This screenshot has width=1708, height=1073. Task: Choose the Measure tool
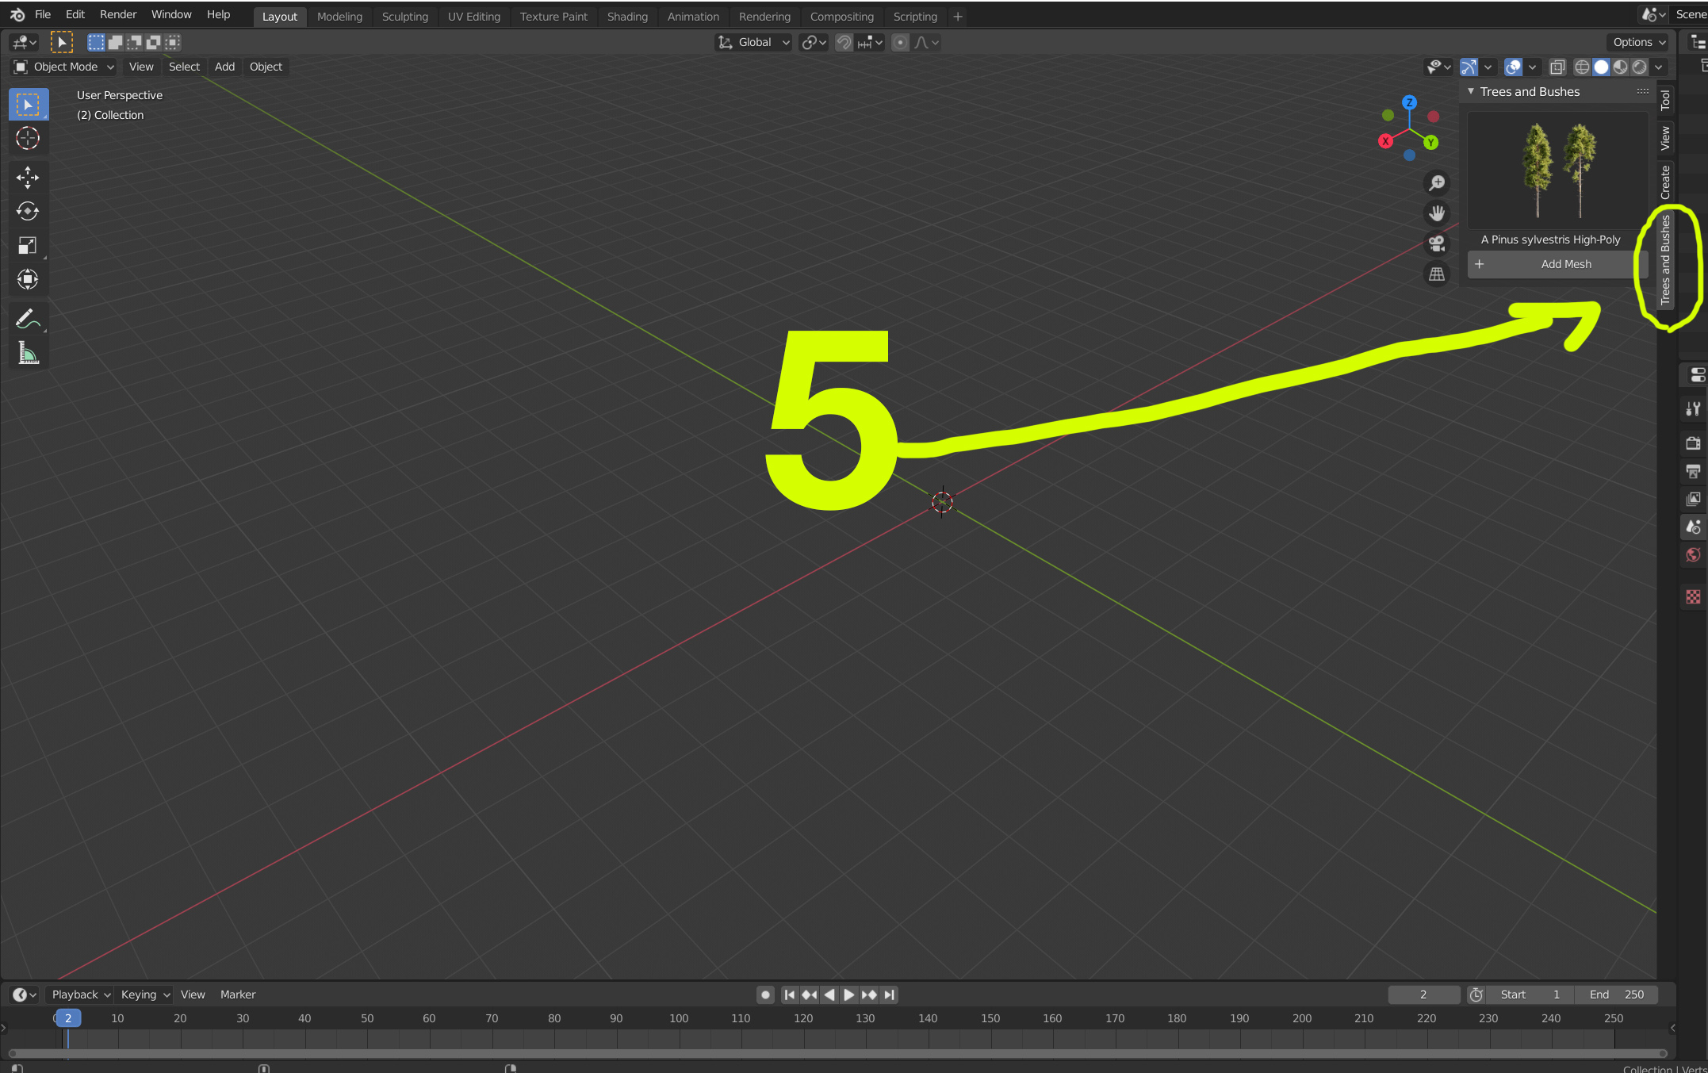point(28,353)
